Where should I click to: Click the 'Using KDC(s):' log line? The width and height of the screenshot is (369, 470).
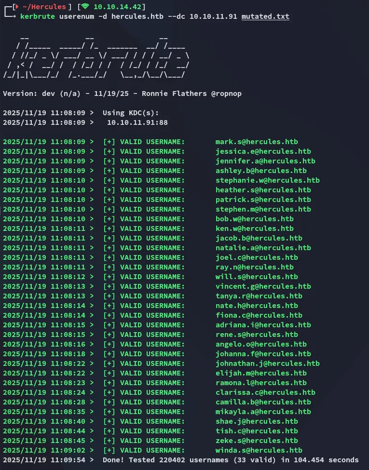click(131, 113)
